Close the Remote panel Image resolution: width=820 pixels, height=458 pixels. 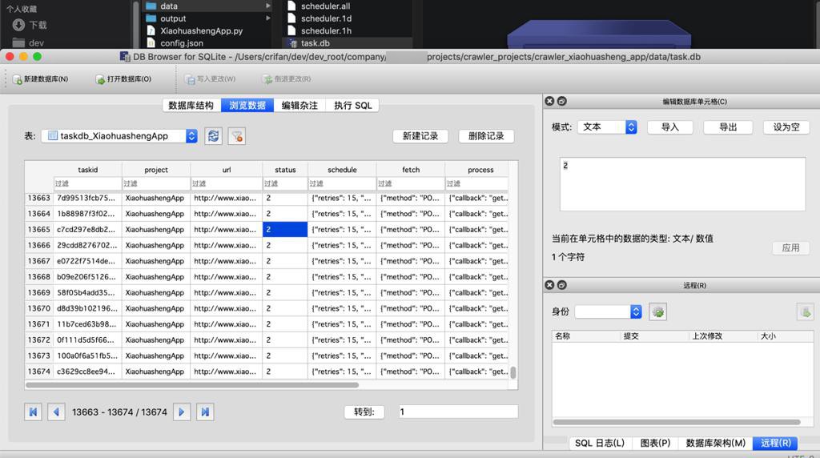point(549,285)
